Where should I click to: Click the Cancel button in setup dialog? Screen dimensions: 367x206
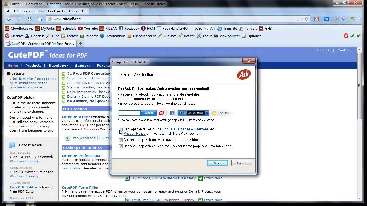click(241, 163)
